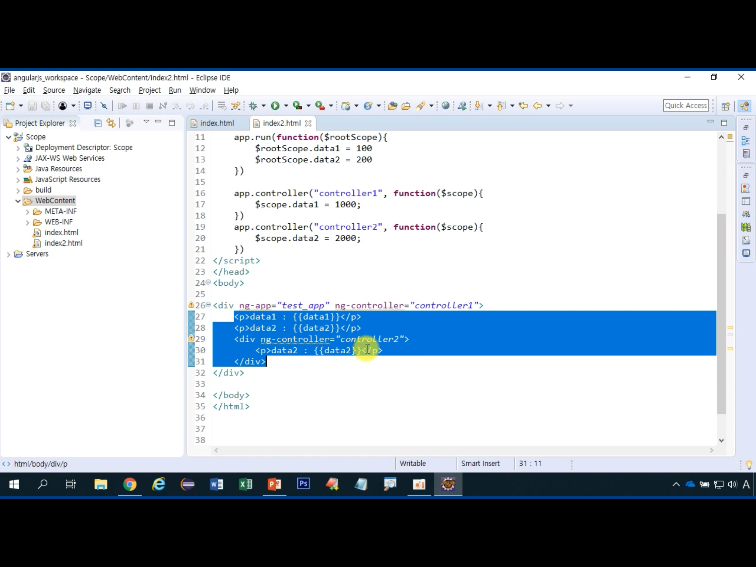756x567 pixels.
Task: Open Project Explorer View Menu dropdown
Action: [x=146, y=122]
